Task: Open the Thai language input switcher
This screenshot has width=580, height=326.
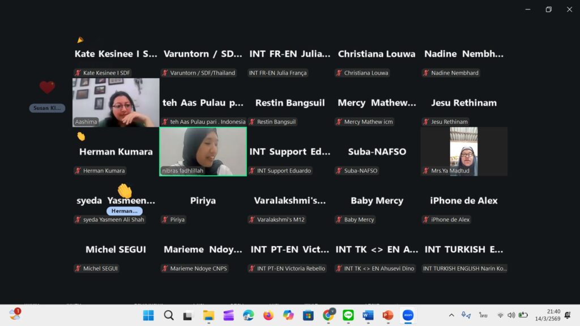Action: tap(483, 315)
